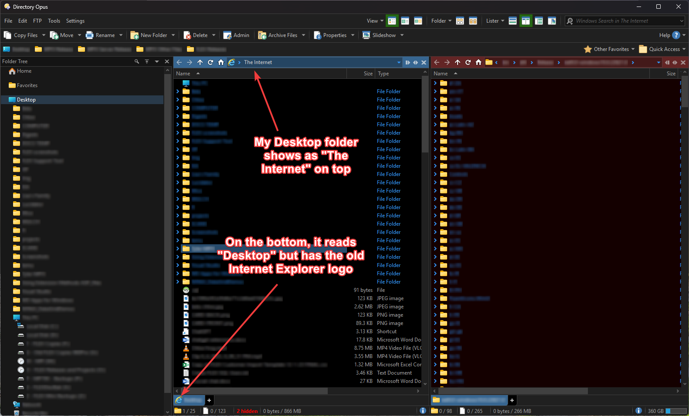Go to home folder in left file display

click(221, 62)
